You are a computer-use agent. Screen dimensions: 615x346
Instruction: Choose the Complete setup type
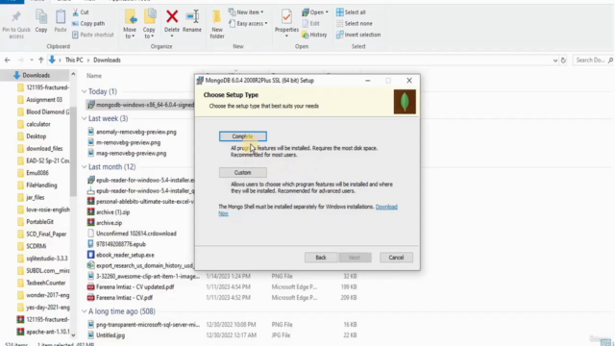pos(243,136)
